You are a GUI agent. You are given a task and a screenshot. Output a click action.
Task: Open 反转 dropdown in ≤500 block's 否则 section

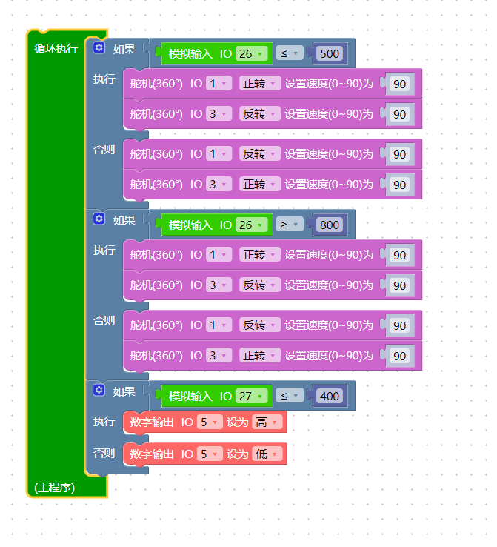coord(260,154)
